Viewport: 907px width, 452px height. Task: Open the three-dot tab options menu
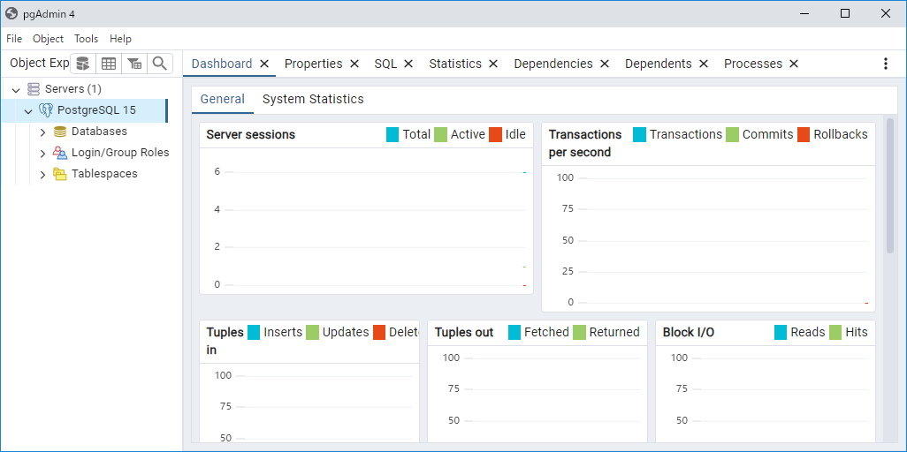pos(886,64)
